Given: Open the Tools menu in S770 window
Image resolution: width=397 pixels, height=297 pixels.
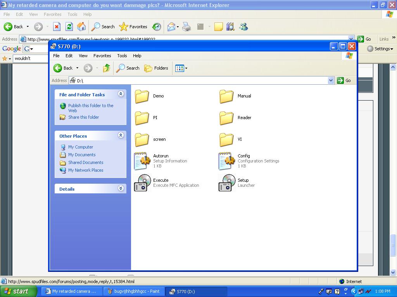Looking at the screenshot, I should pos(122,56).
